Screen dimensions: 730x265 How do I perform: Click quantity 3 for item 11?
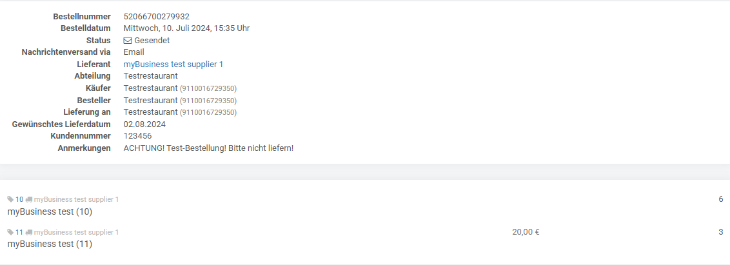pos(721,232)
